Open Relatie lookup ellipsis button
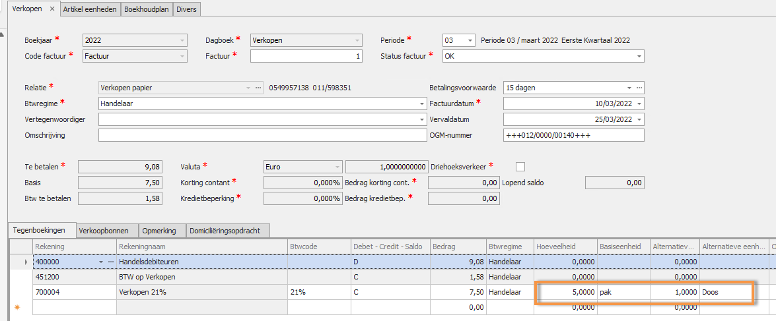 click(258, 88)
